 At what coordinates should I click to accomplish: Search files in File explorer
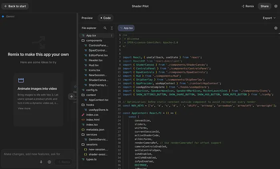[x=105, y=28]
